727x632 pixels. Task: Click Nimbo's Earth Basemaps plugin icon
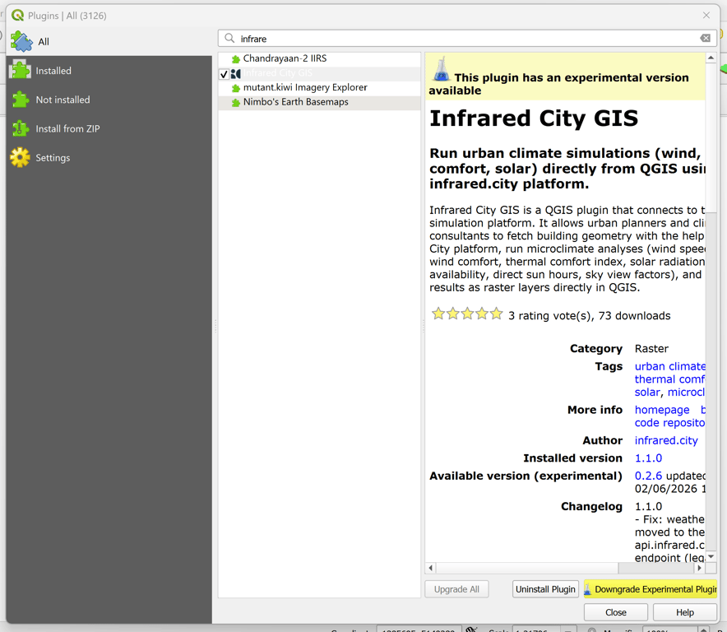coord(235,103)
